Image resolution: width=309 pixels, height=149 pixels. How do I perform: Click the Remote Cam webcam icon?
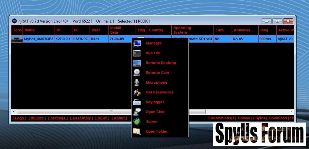137,73
